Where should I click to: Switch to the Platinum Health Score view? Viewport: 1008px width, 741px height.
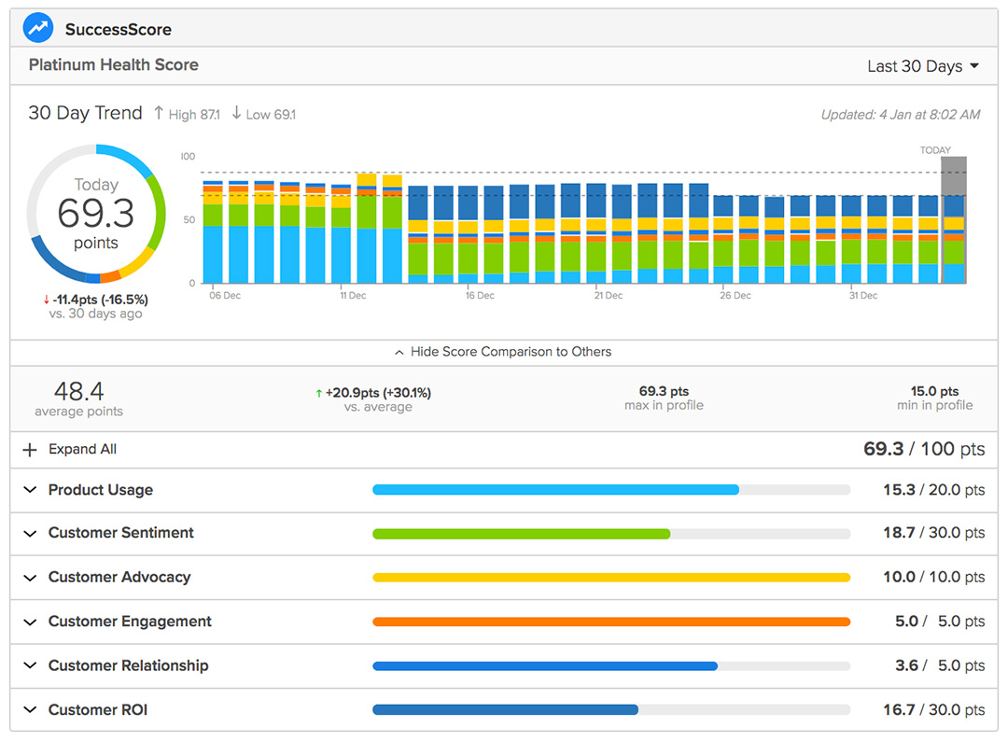point(112,64)
